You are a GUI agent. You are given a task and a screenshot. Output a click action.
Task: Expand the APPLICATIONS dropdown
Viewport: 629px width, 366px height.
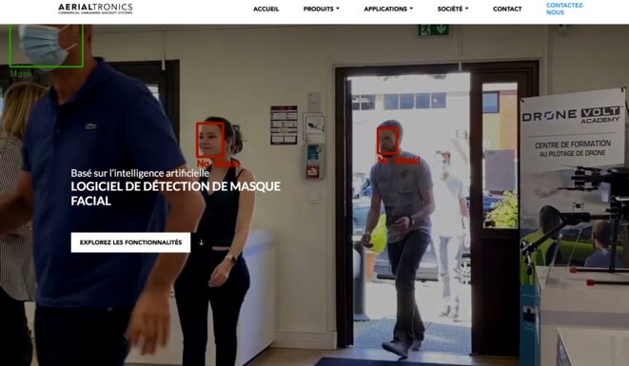click(x=388, y=9)
